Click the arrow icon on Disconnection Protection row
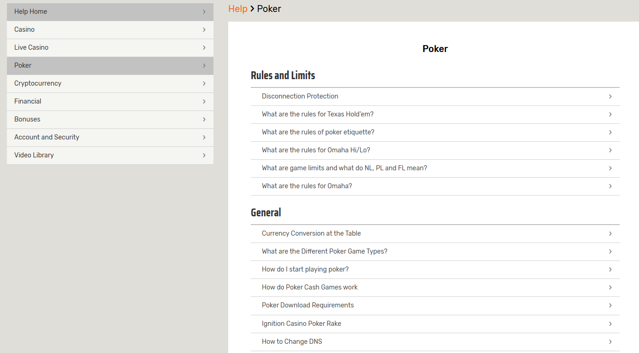This screenshot has height=353, width=639. [610, 96]
